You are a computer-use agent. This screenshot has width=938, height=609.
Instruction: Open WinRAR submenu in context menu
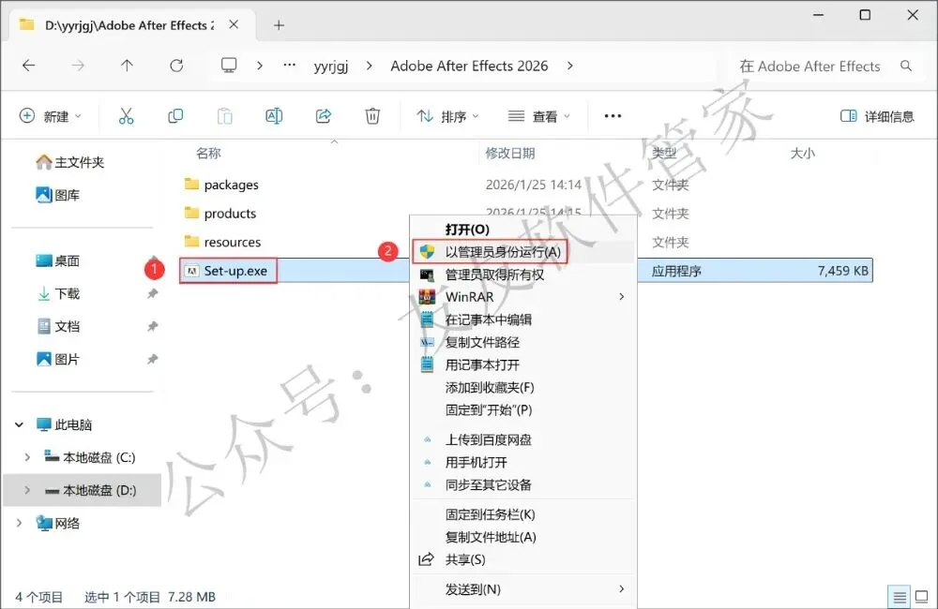pyautogui.click(x=522, y=296)
